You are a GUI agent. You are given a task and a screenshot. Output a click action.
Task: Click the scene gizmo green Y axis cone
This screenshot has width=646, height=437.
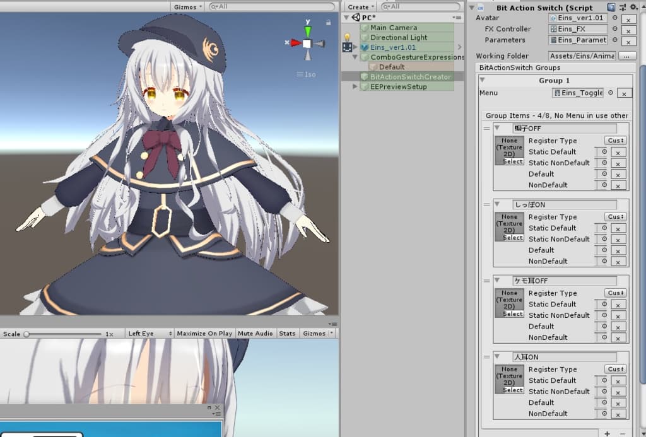[x=307, y=32]
